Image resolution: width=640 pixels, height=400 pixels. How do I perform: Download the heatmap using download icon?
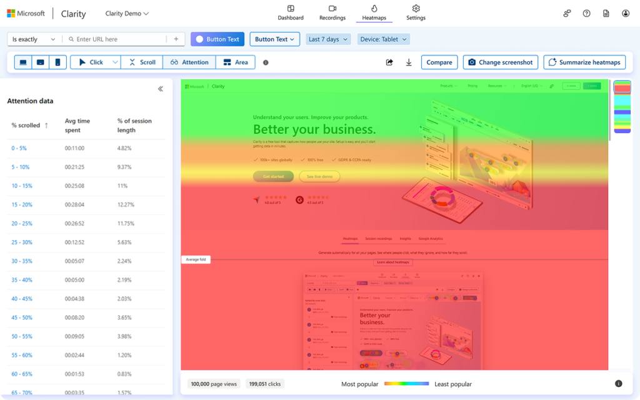(409, 62)
